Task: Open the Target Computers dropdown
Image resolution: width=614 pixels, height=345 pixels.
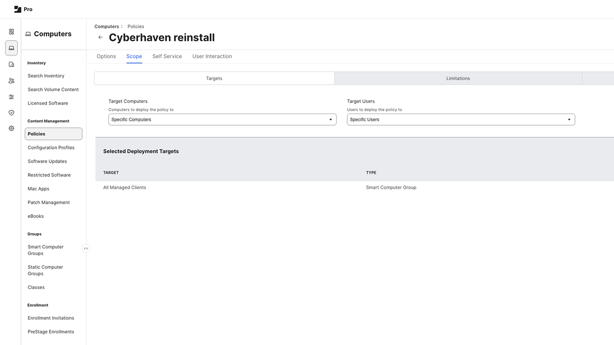Action: pyautogui.click(x=222, y=119)
